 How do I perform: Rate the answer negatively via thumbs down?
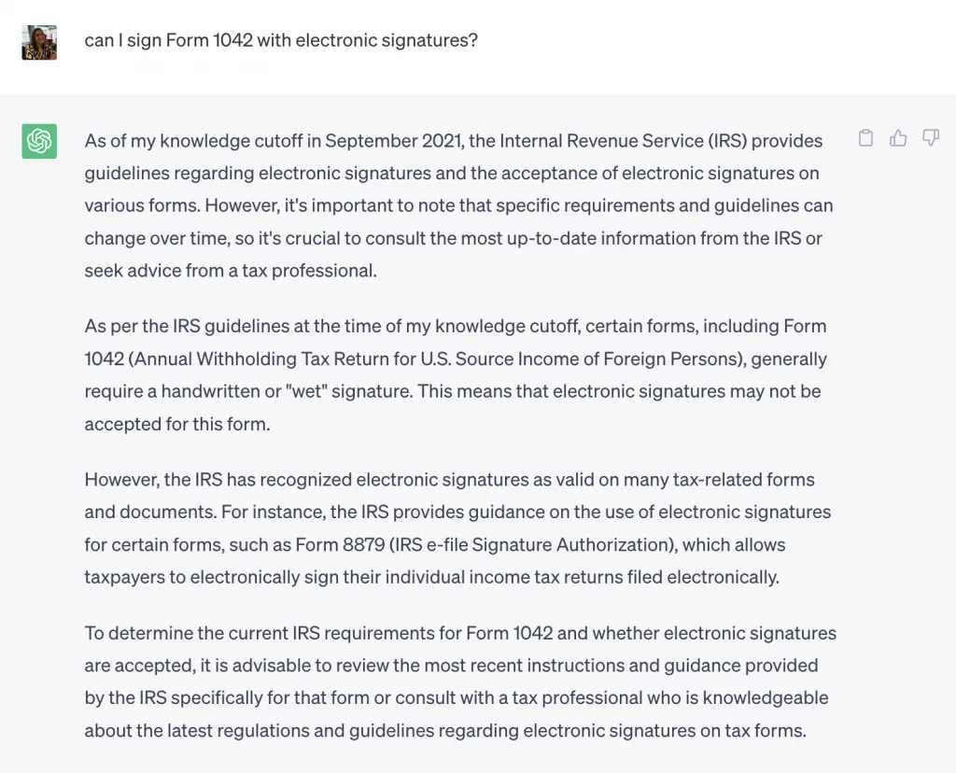(930, 137)
